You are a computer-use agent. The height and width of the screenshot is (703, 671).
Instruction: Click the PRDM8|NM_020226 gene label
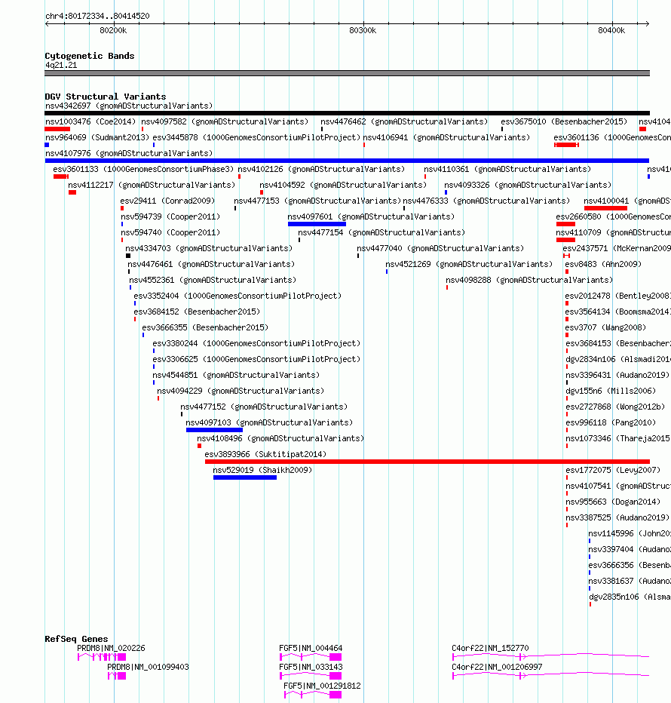point(111,648)
